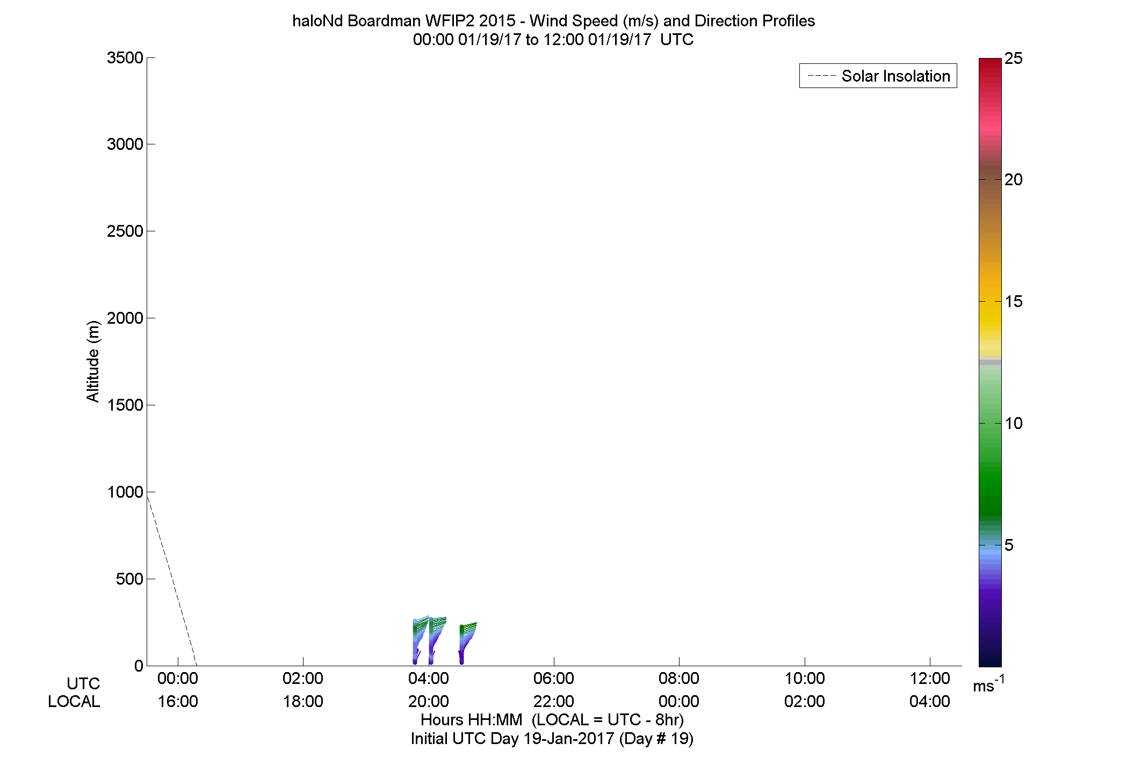Screen dimensions: 1127x765
Task: Click the UTC 04:00 x-axis tick label
Action: (x=428, y=679)
